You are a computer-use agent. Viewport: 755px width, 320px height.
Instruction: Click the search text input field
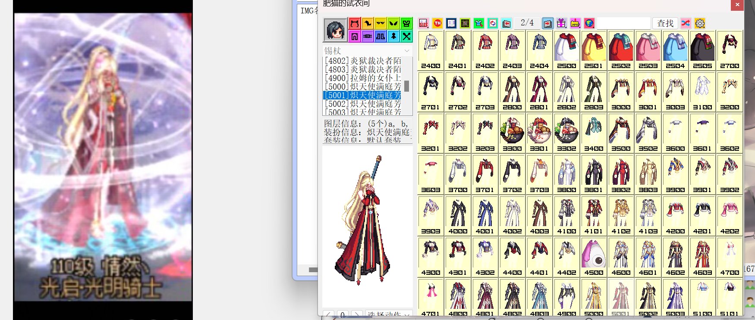624,23
